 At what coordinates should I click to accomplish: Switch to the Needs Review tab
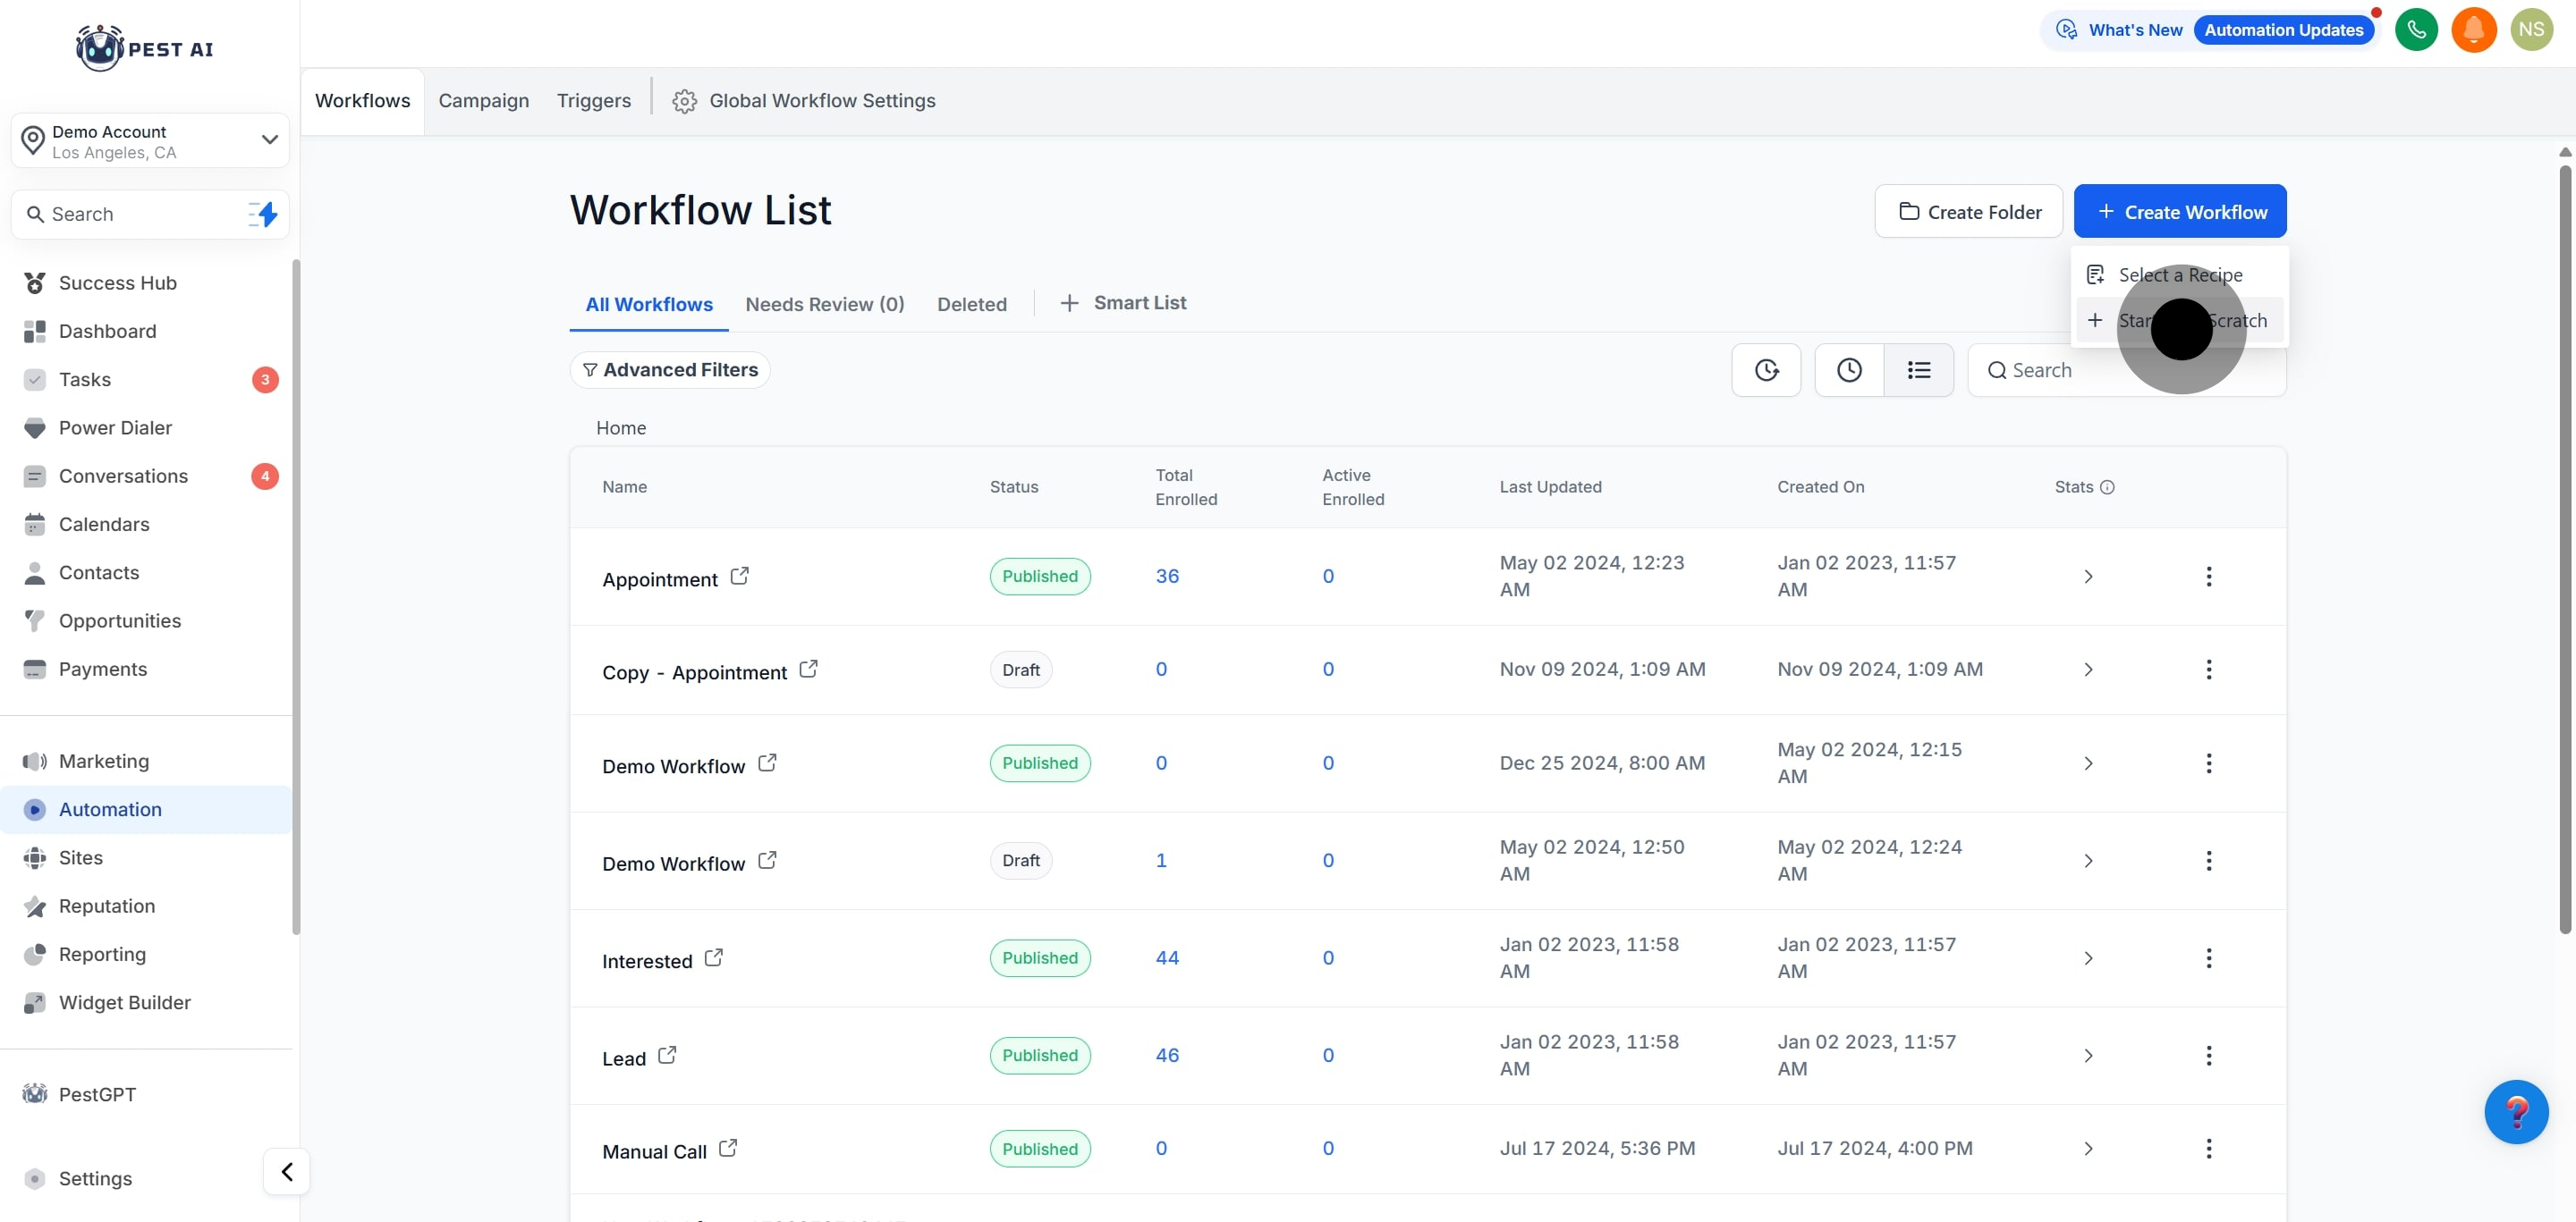[824, 305]
